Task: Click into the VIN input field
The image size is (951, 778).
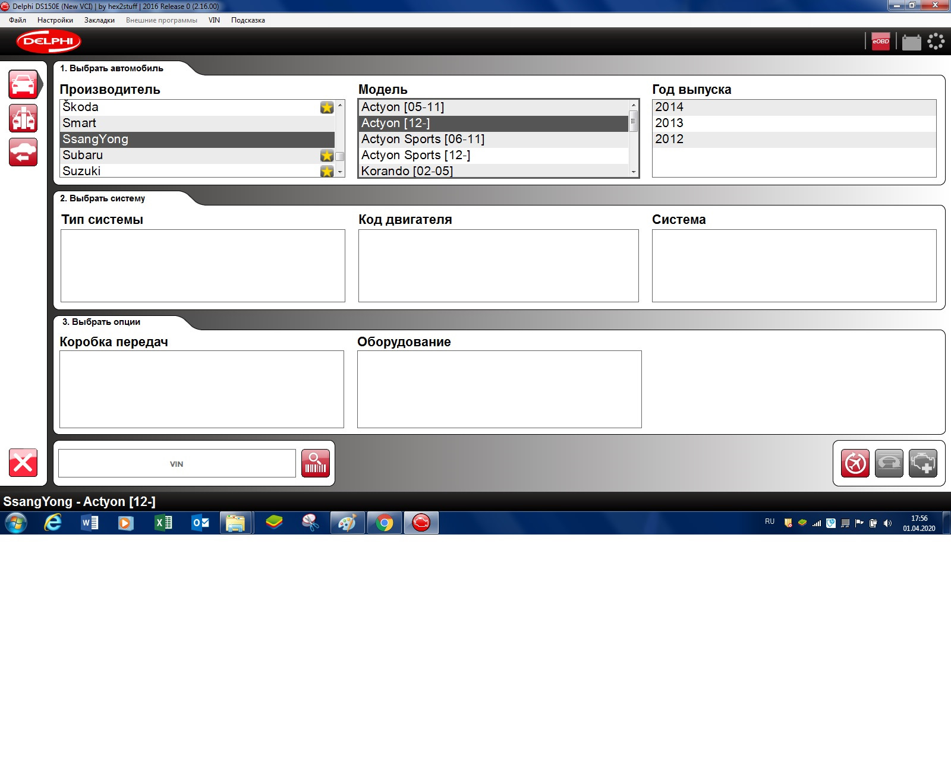Action: click(x=177, y=463)
